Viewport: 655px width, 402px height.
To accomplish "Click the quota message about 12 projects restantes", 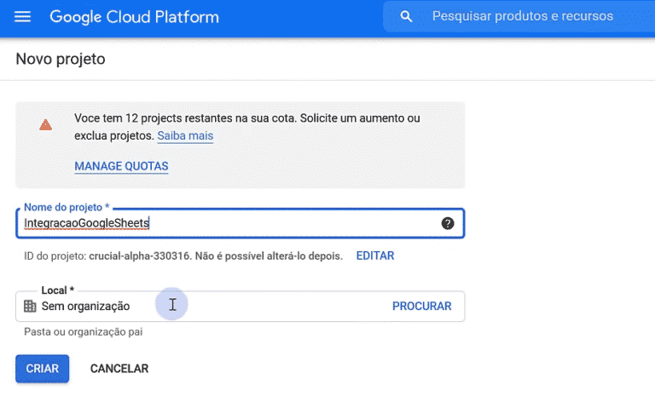I will coord(246,127).
